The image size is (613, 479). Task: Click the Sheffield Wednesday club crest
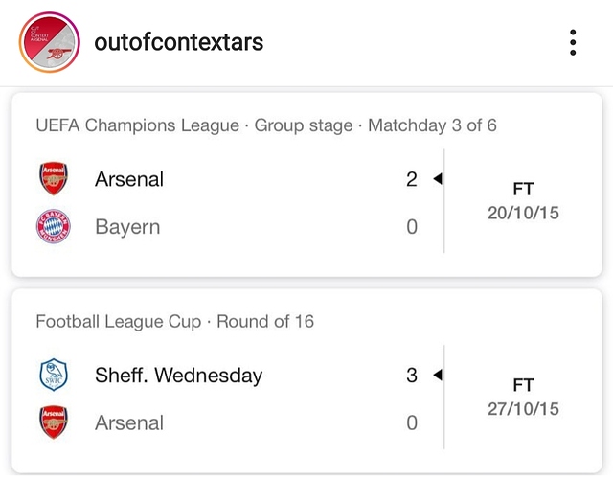[54, 375]
